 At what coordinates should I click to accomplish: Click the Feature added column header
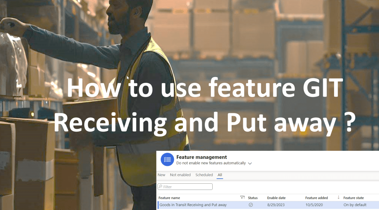317,198
